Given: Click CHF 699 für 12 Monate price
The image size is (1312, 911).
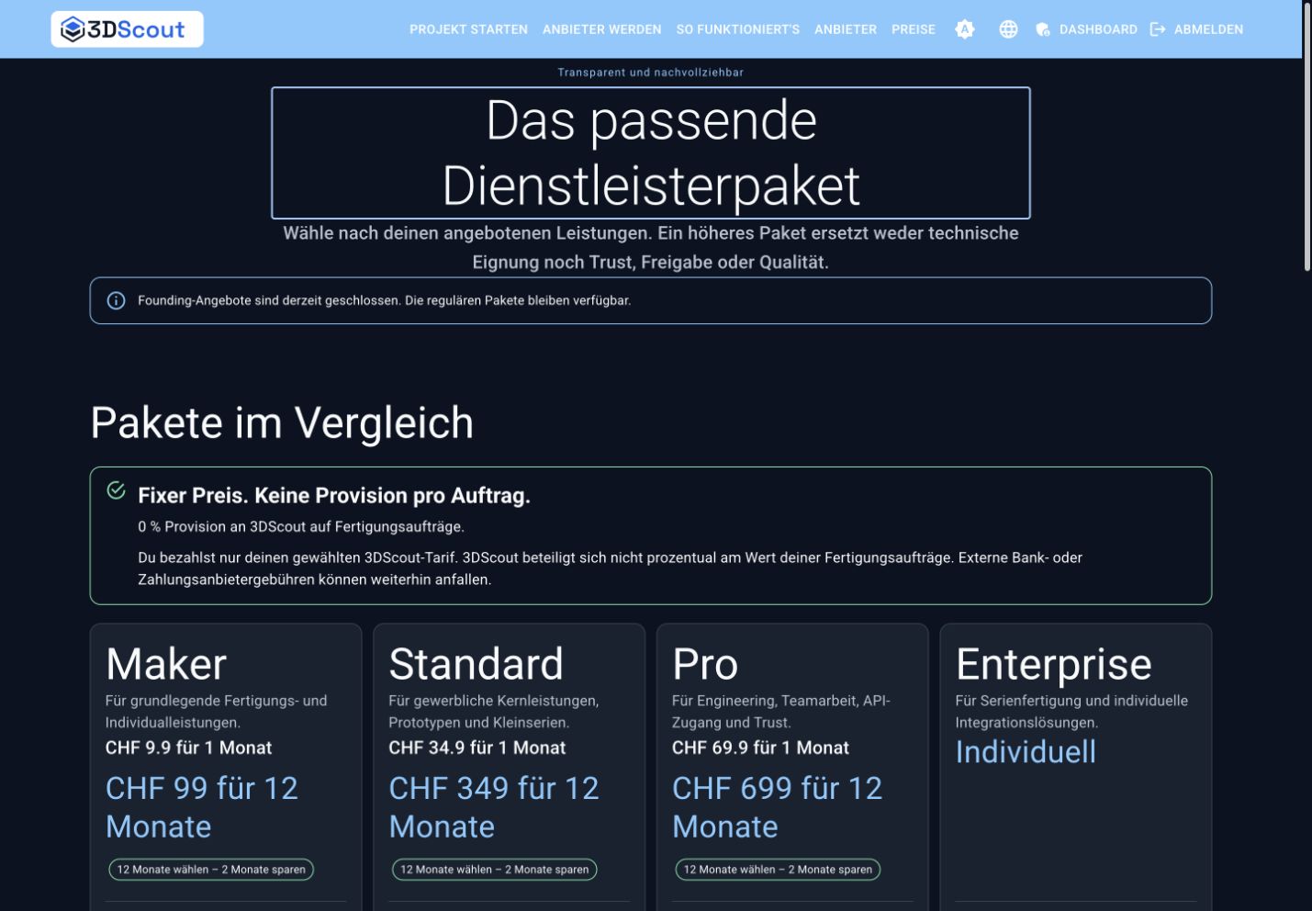Looking at the screenshot, I should click(x=777, y=807).
